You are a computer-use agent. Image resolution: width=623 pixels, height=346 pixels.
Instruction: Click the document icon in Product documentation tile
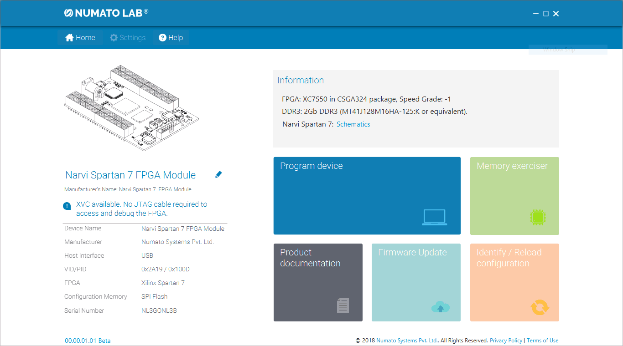coord(343,305)
